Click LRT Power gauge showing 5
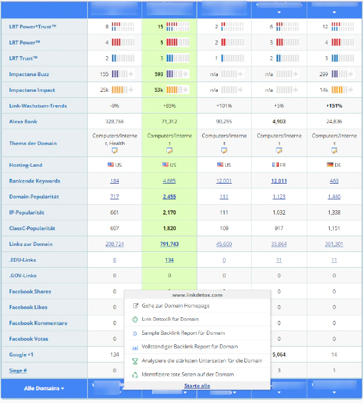 pyautogui.click(x=178, y=42)
